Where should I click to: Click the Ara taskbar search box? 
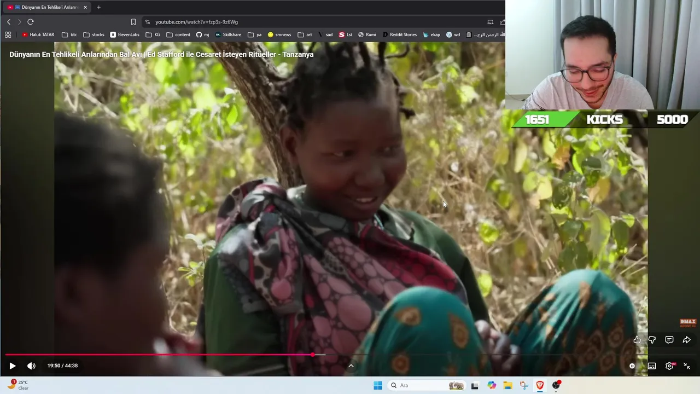click(x=427, y=385)
